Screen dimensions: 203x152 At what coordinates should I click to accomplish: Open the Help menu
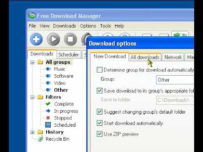[119, 26]
